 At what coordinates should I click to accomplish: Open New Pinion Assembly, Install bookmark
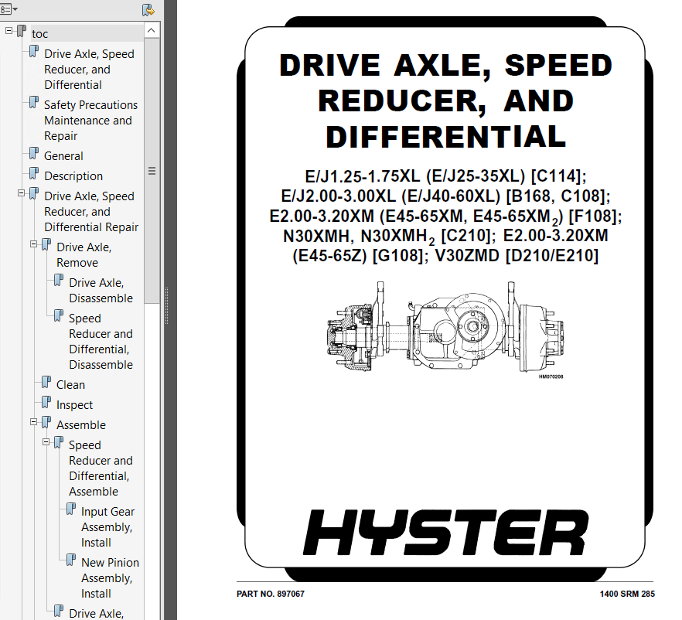pyautogui.click(x=110, y=577)
